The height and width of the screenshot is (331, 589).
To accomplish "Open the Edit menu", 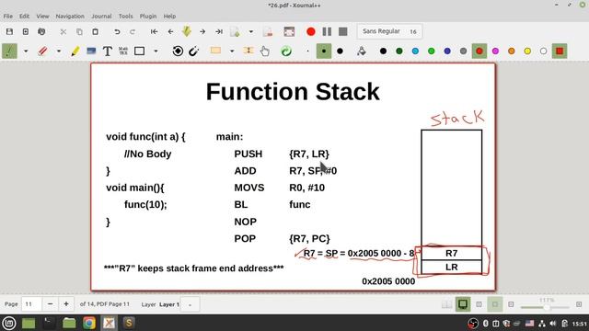I will click(24, 17).
